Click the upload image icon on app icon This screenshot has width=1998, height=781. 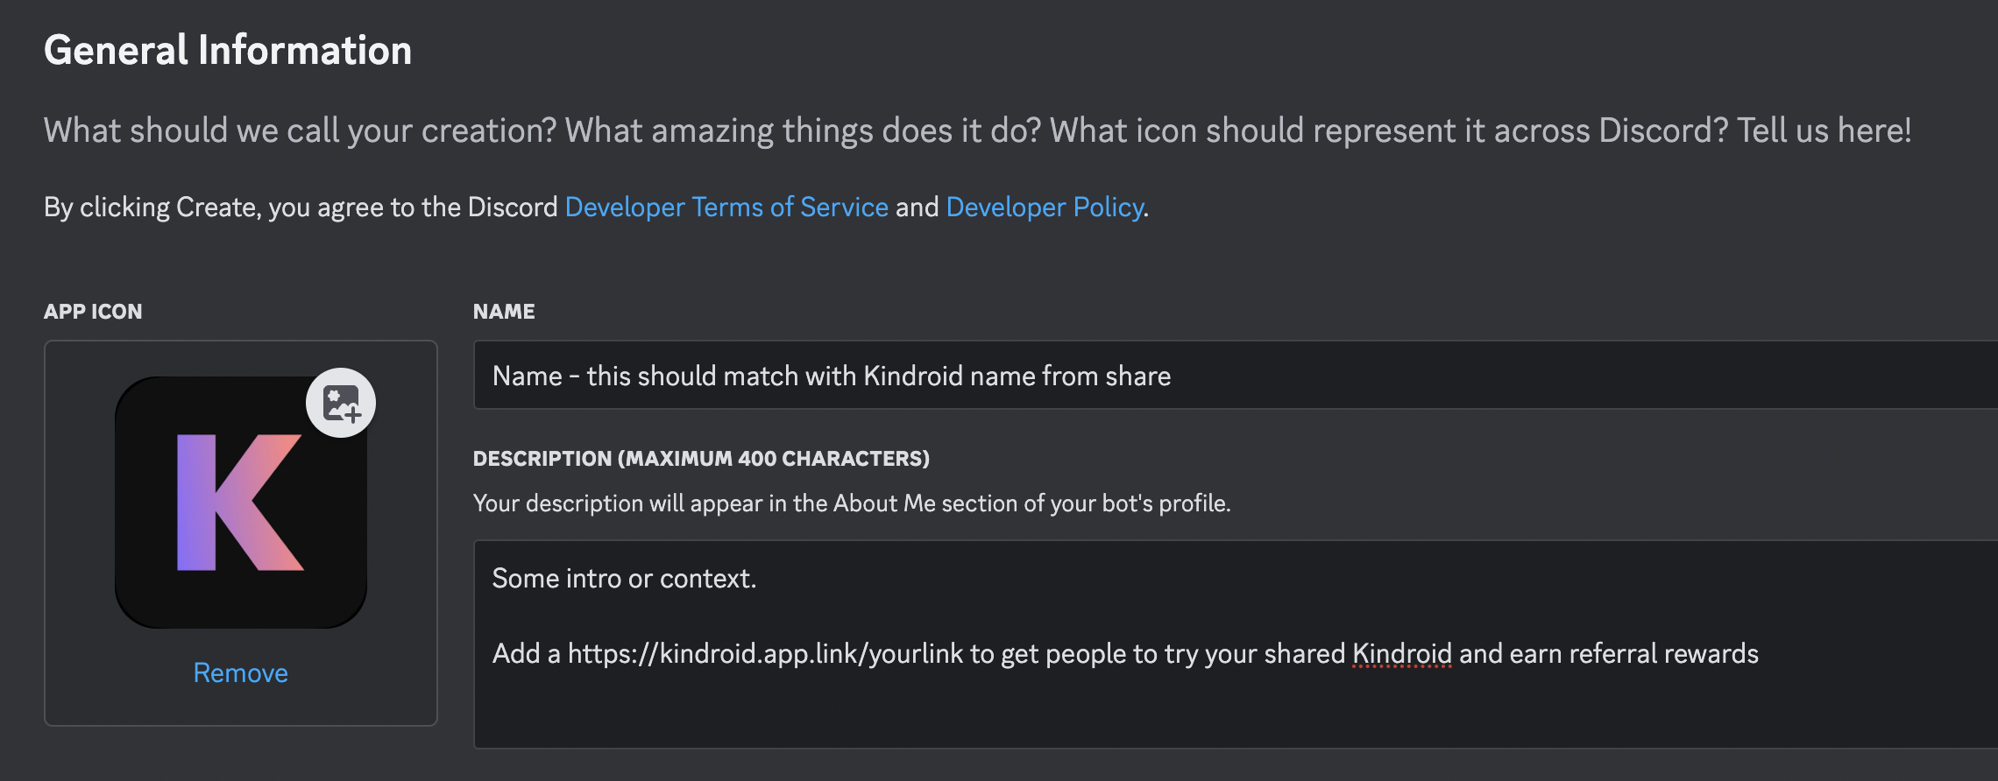(x=341, y=403)
